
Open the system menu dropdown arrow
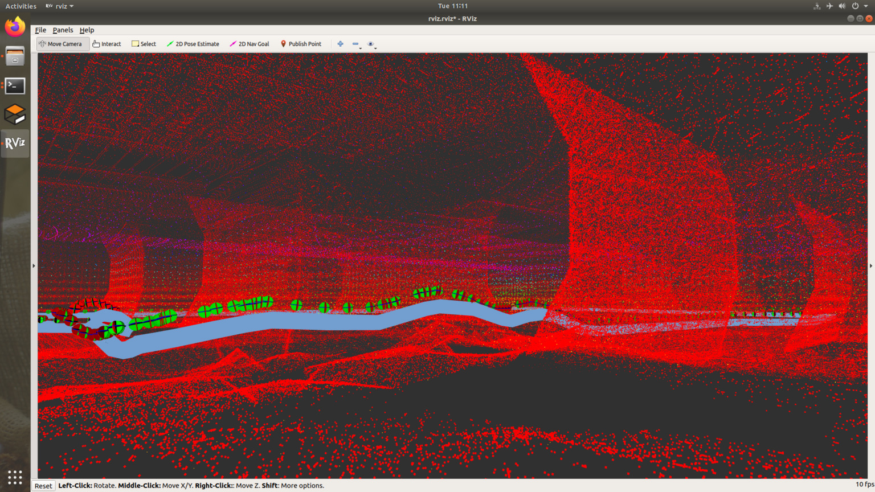866,6
